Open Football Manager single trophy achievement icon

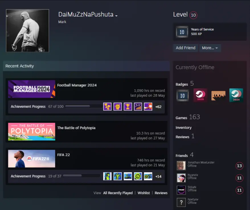click(128, 107)
